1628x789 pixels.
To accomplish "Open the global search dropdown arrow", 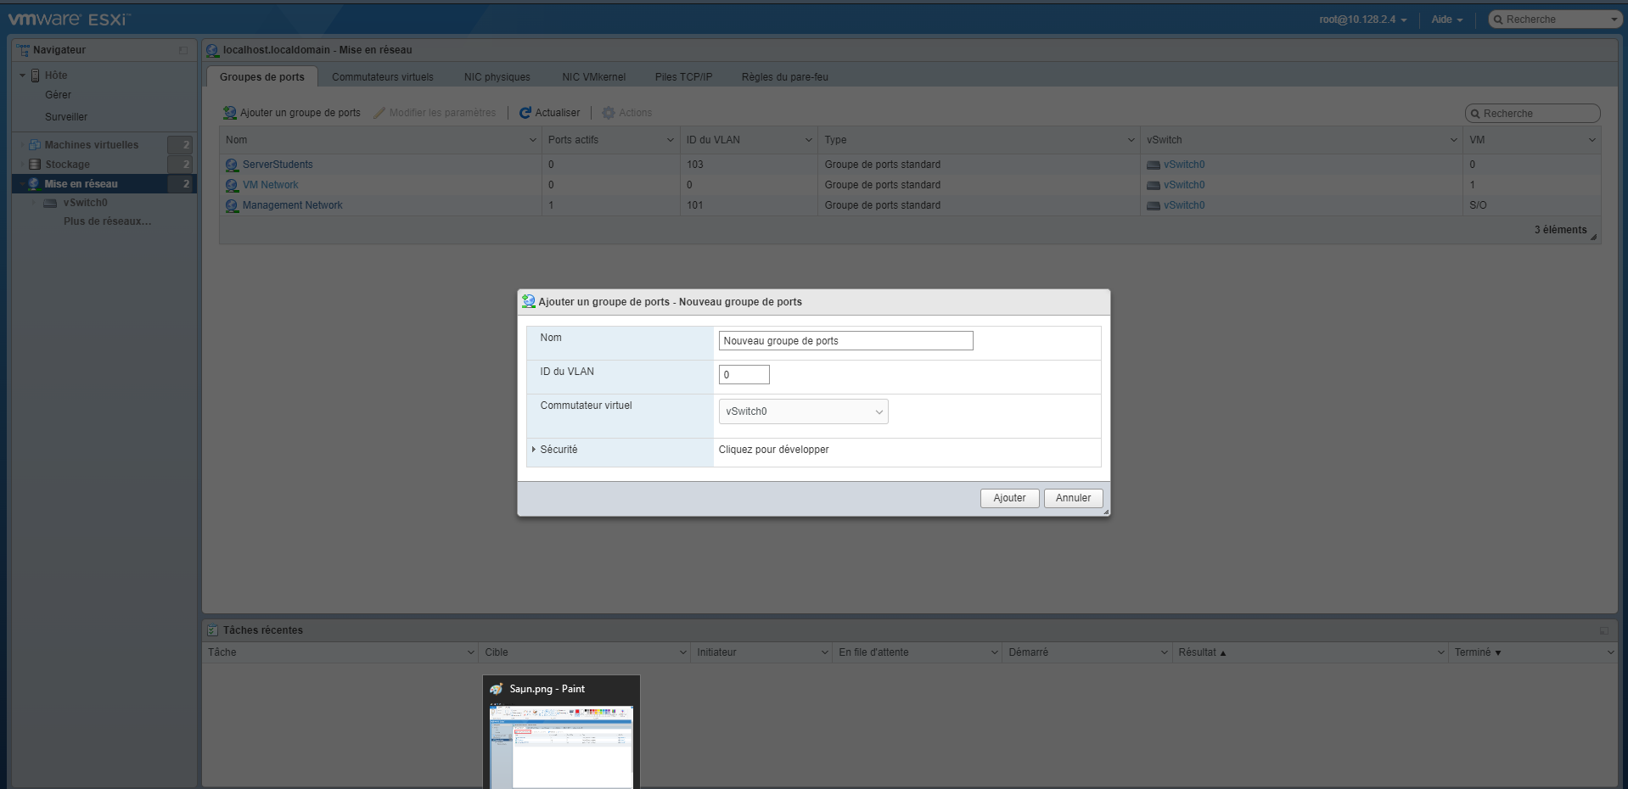I will coord(1614,20).
